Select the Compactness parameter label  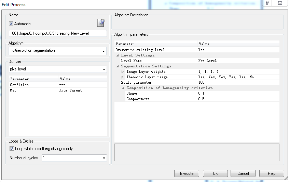[138, 99]
